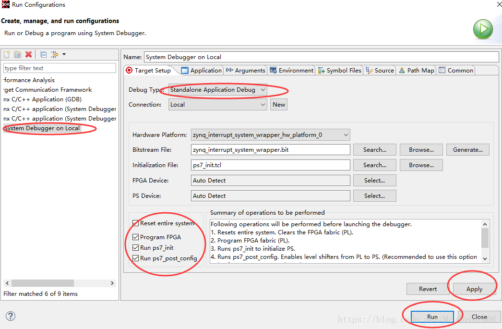This screenshot has width=502, height=329.
Task: Collapse all configurations in the tree
Action: 44,54
